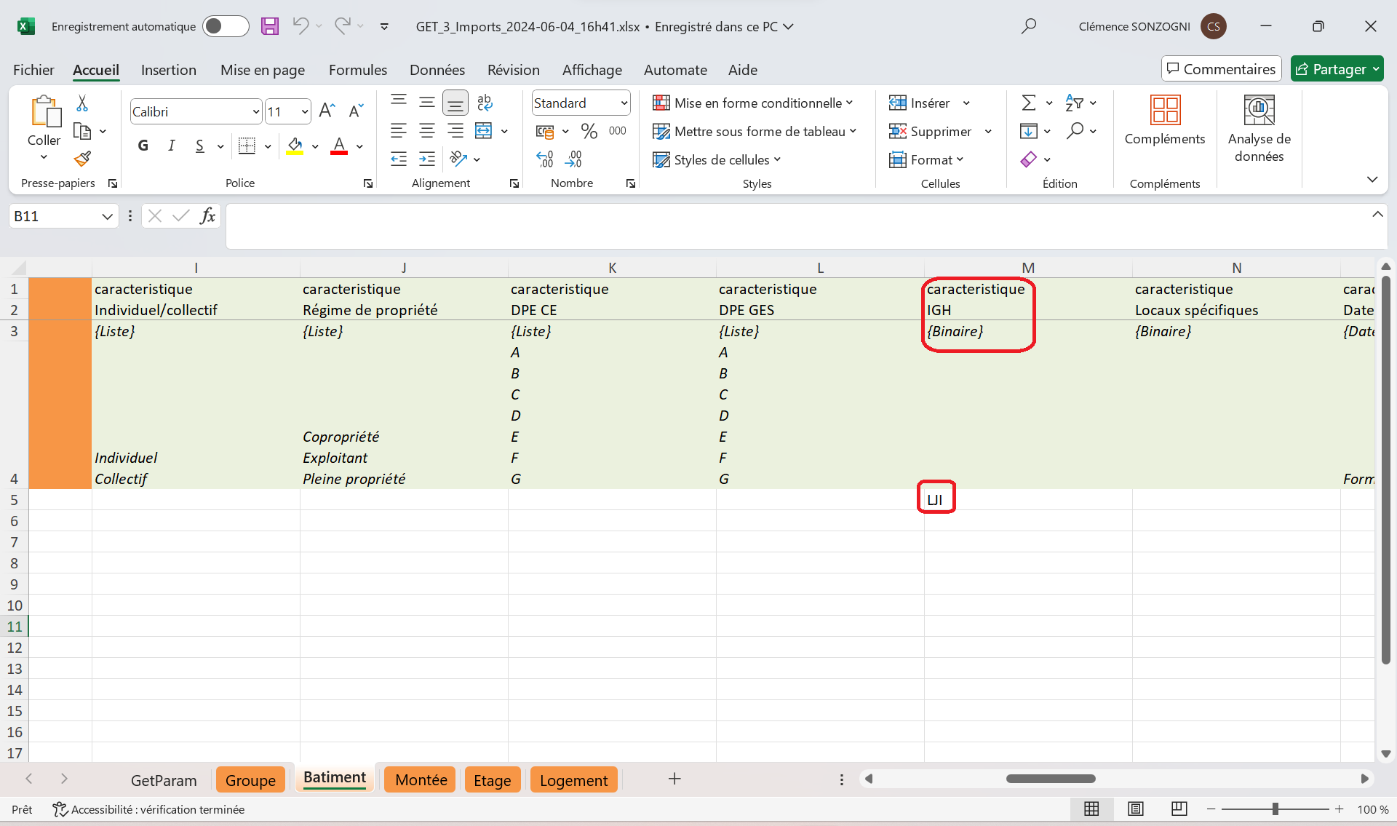Click the Commentaires button
Viewport: 1397px width, 826px height.
[x=1221, y=69]
